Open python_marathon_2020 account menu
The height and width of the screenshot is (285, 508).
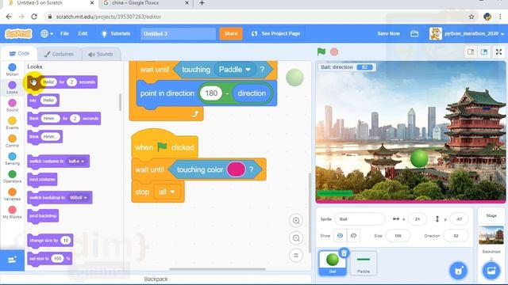tap(467, 33)
